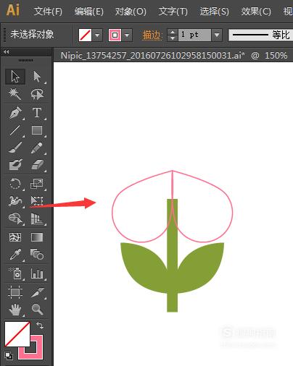The height and width of the screenshot is (366, 293).
Task: Collapse the tools panel with double arrows
Action: click(x=7, y=51)
